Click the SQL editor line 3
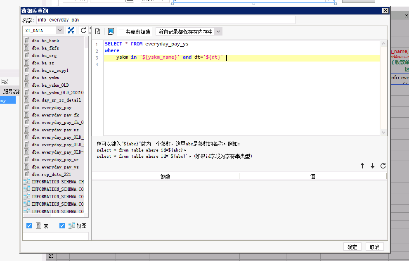 pos(241,57)
